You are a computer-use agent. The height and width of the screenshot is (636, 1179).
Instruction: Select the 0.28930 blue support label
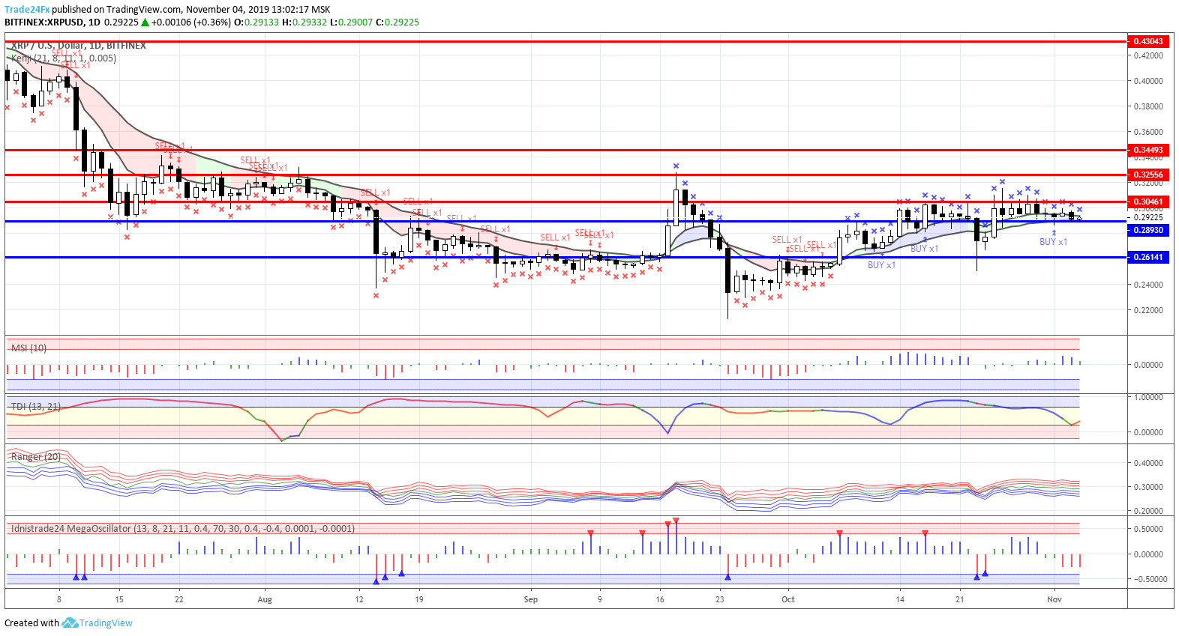click(1148, 230)
